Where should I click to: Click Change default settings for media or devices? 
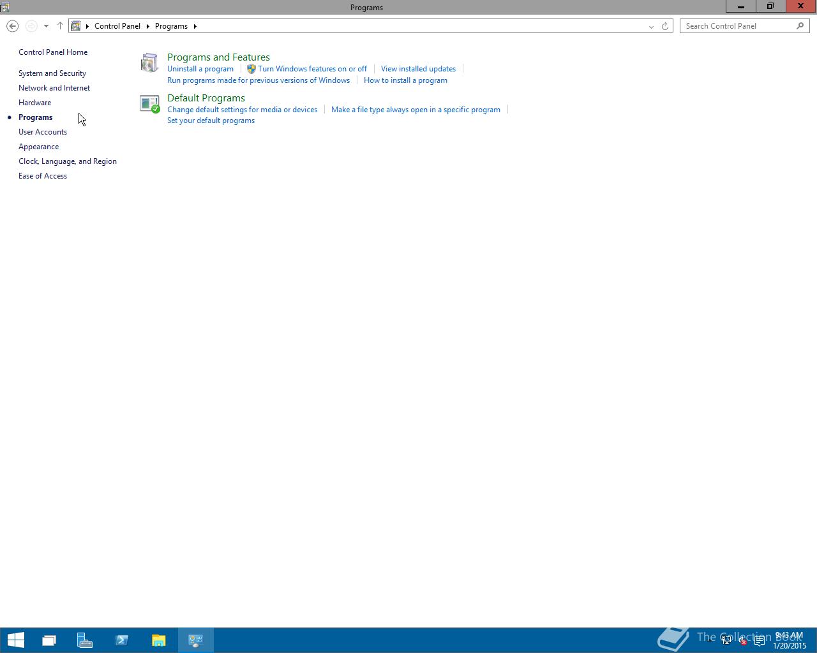242,110
